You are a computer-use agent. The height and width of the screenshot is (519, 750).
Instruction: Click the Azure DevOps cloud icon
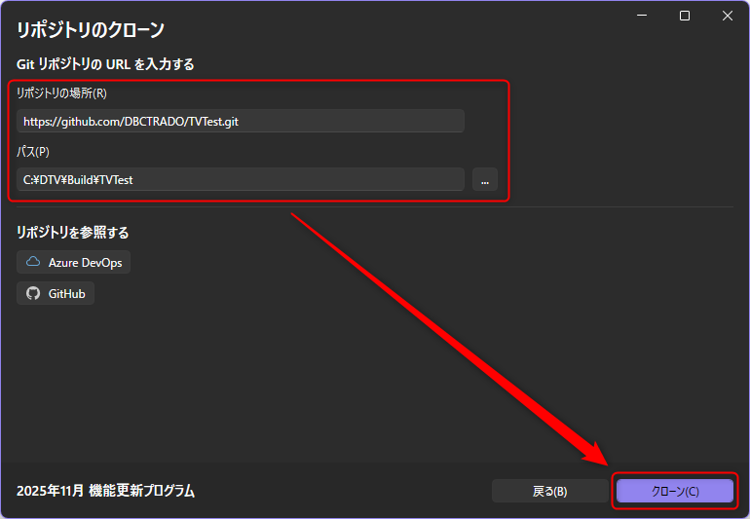tap(34, 263)
